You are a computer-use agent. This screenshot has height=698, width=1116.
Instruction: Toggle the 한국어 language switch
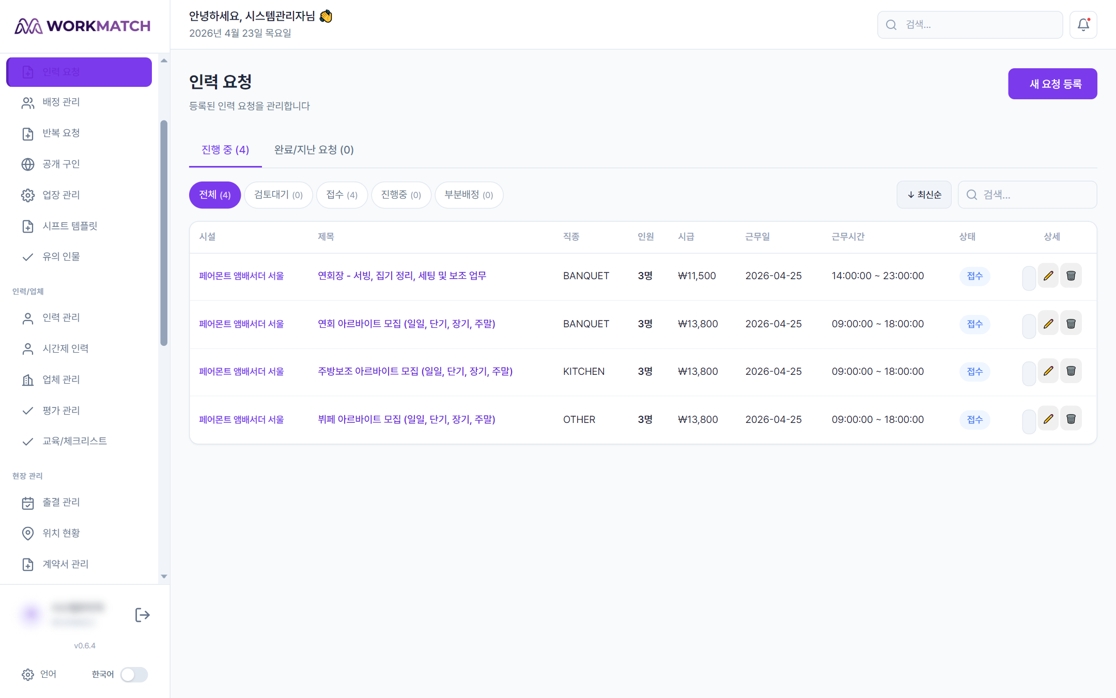pyautogui.click(x=134, y=675)
